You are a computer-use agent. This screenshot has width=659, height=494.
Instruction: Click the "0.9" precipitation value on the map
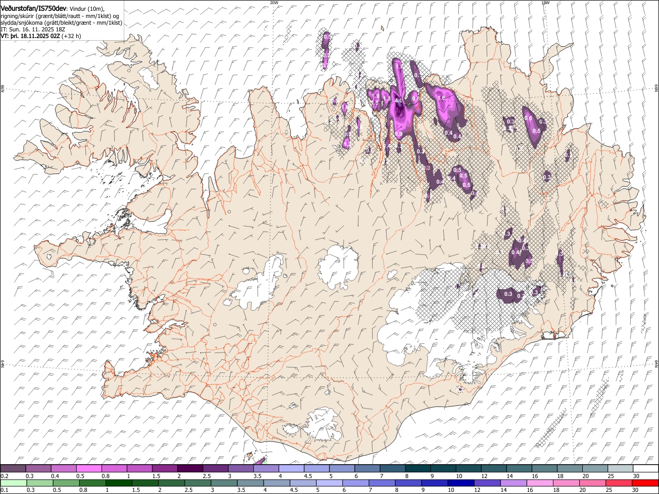pyautogui.click(x=398, y=134)
